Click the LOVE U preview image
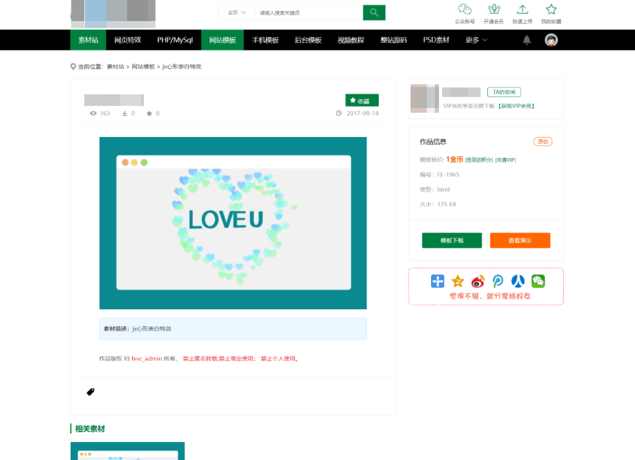The height and width of the screenshot is (460, 635). 233,223
